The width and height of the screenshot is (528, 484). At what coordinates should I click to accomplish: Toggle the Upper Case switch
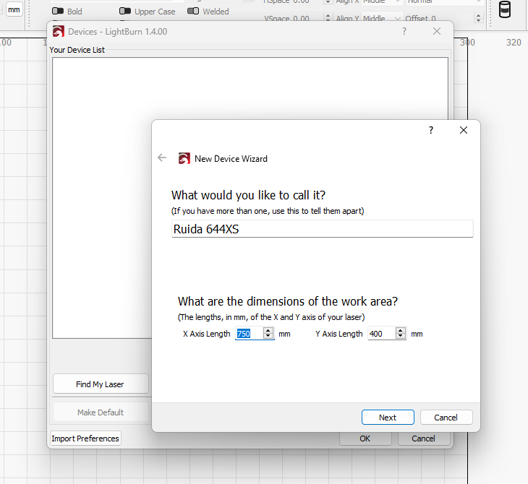pyautogui.click(x=125, y=11)
